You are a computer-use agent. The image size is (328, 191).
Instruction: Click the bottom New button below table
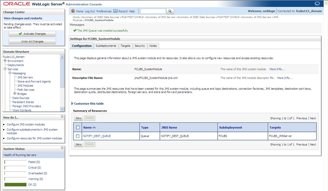tap(79, 144)
